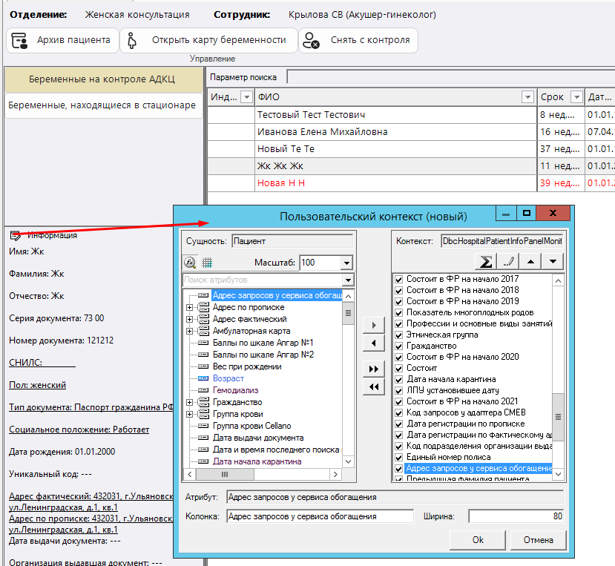Toggle Показатель многоплодных родов checkbox

[399, 312]
